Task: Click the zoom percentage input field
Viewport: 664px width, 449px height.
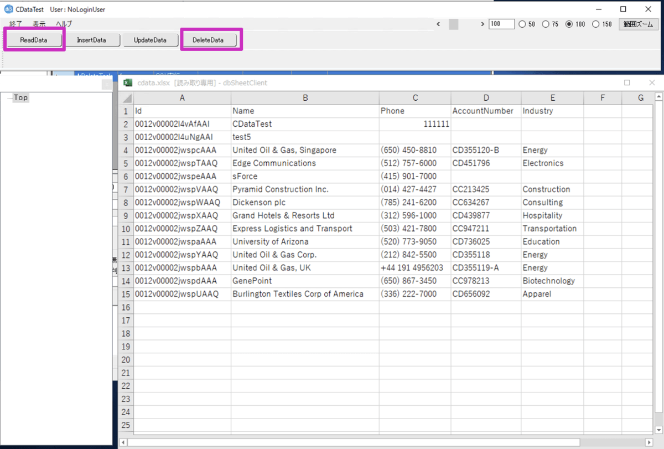Action: [x=501, y=24]
